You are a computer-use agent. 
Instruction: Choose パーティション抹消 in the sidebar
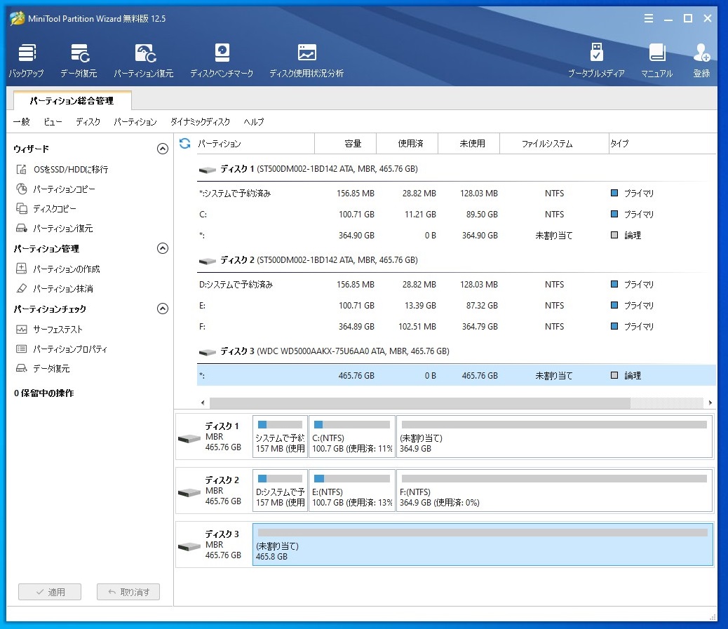54,288
